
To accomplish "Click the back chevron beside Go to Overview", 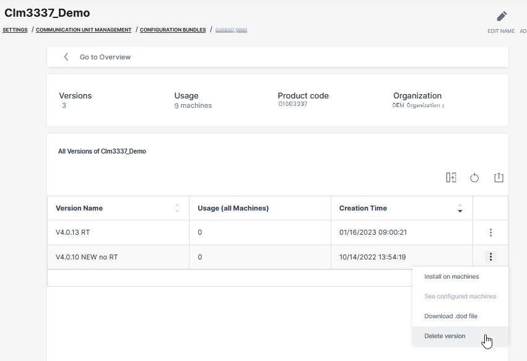I will [x=66, y=57].
